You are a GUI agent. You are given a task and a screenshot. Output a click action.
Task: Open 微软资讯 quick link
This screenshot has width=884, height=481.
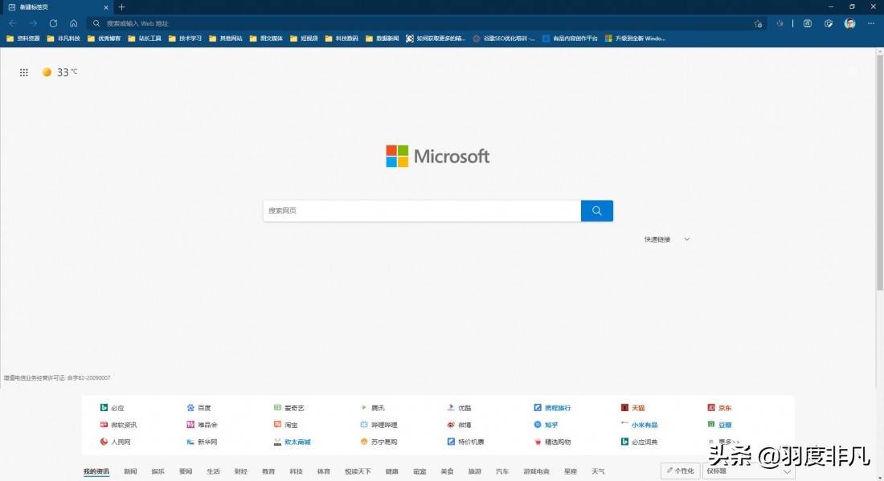(118, 425)
